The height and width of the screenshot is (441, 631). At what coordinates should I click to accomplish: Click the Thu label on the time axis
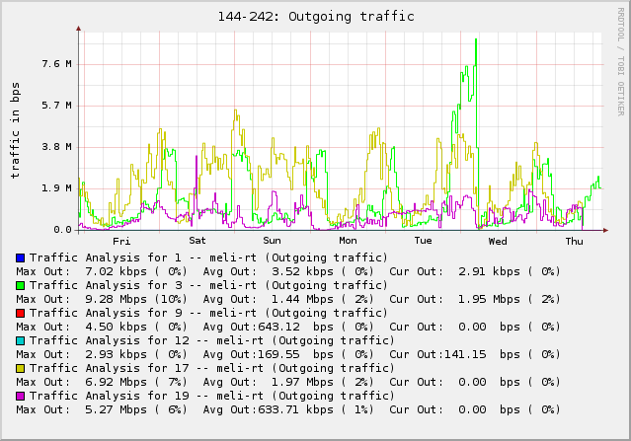click(574, 241)
